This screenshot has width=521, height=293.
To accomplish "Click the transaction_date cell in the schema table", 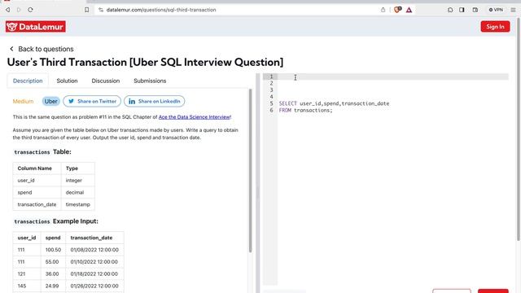I will (x=37, y=204).
